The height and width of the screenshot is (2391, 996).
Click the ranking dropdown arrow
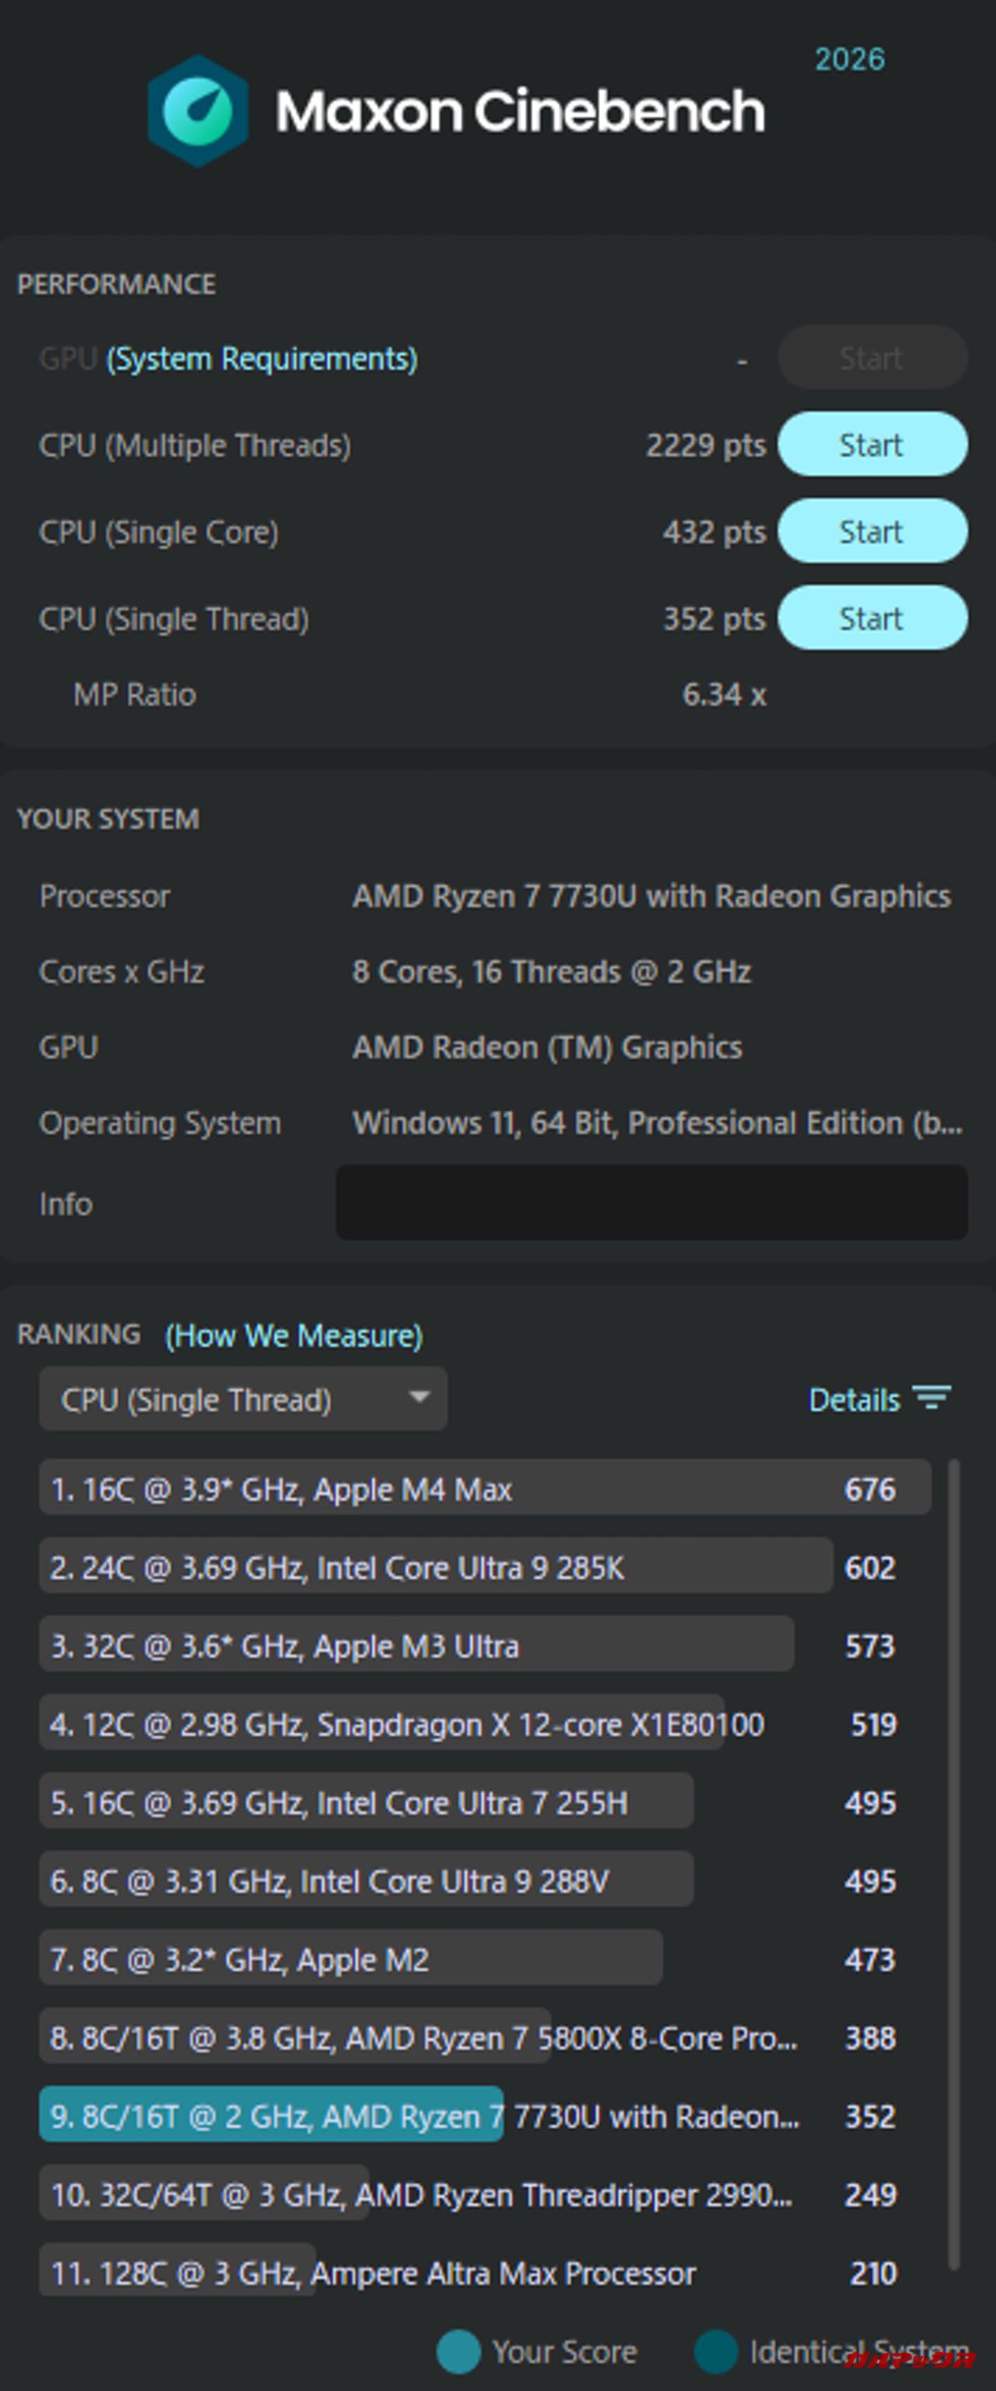coord(419,1398)
